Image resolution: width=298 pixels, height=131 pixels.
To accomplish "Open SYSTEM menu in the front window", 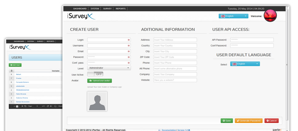I will pyautogui.click(x=95, y=9).
